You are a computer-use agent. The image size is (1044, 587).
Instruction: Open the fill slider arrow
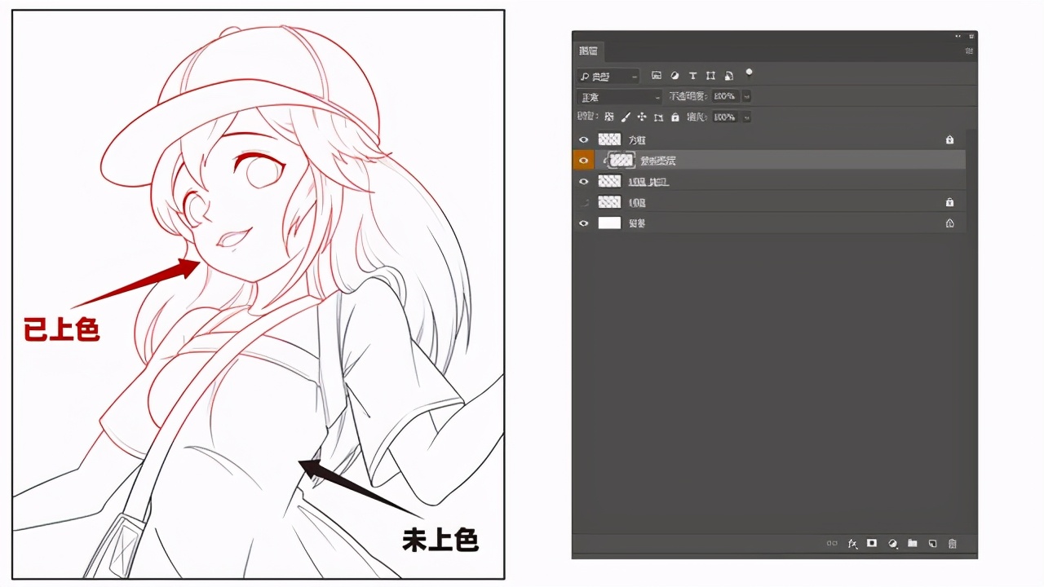click(x=746, y=117)
